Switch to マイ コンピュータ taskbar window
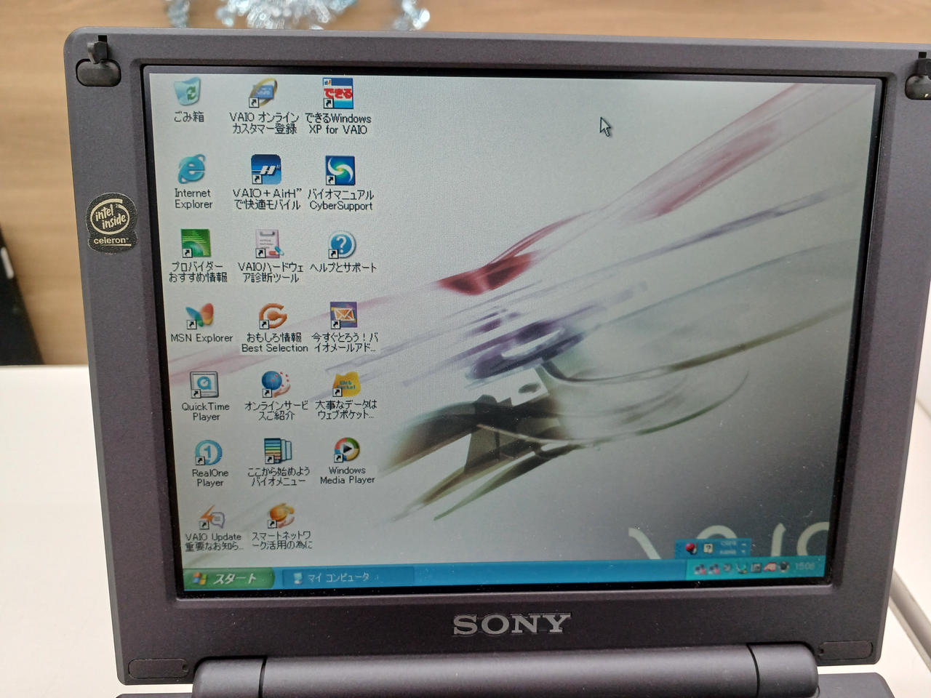This screenshot has height=698, width=931. tap(335, 577)
